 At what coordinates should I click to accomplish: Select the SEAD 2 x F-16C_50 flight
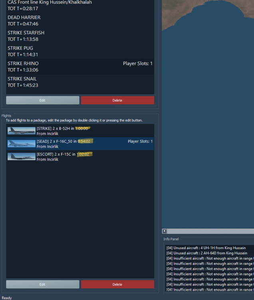tap(80, 144)
